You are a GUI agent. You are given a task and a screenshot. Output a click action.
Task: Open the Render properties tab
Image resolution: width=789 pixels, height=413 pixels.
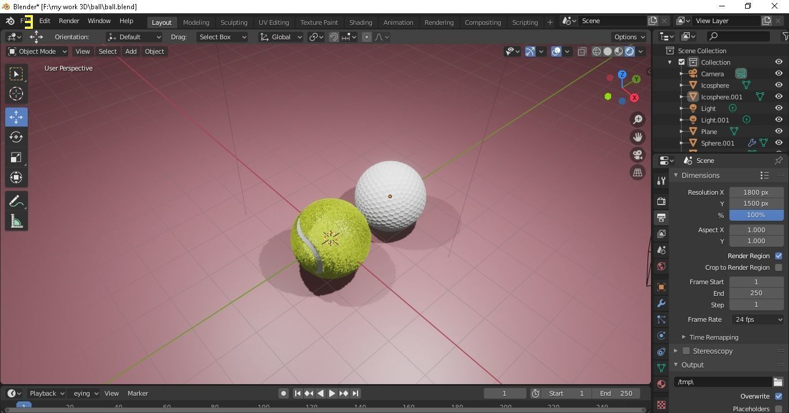coord(661,201)
